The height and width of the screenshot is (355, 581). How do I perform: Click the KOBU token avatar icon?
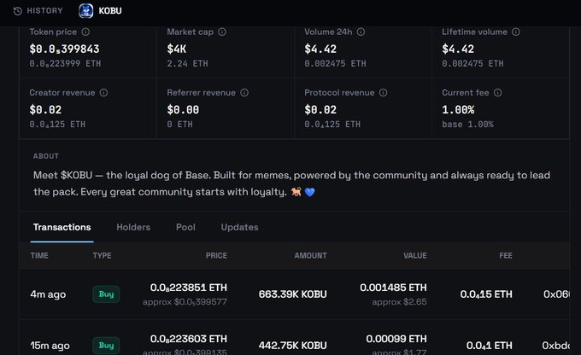pos(86,11)
